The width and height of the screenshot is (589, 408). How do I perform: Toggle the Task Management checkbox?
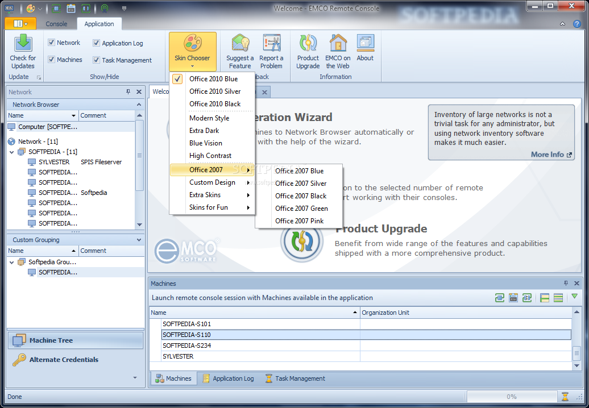[x=96, y=60]
